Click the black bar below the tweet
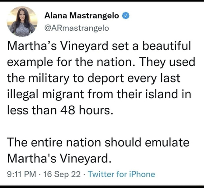The width and height of the screenshot is (204, 188). click(102, 187)
